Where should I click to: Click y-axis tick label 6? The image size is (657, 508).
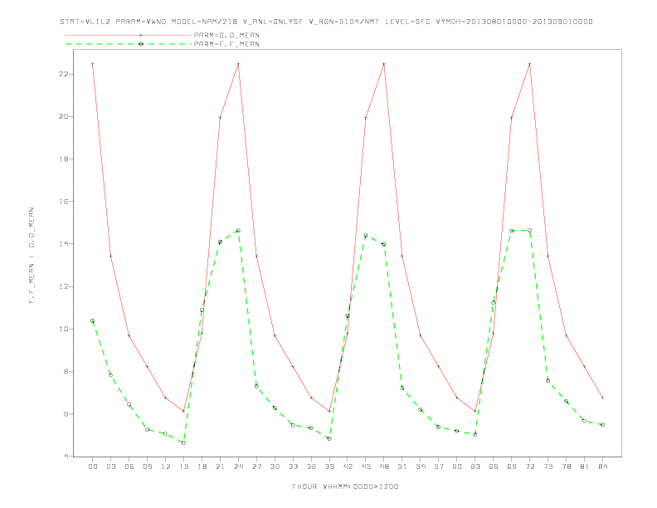[x=66, y=413]
